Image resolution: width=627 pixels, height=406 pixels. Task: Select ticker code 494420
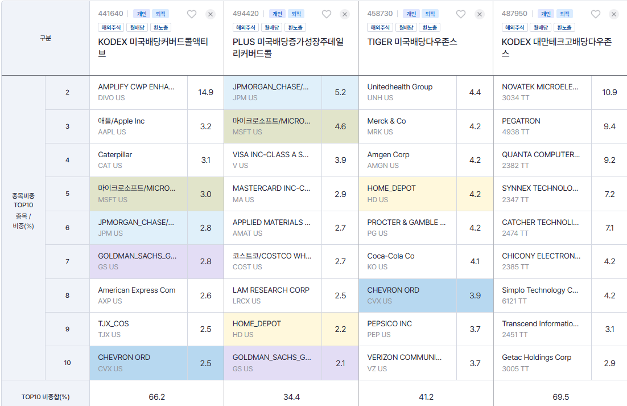246,14
